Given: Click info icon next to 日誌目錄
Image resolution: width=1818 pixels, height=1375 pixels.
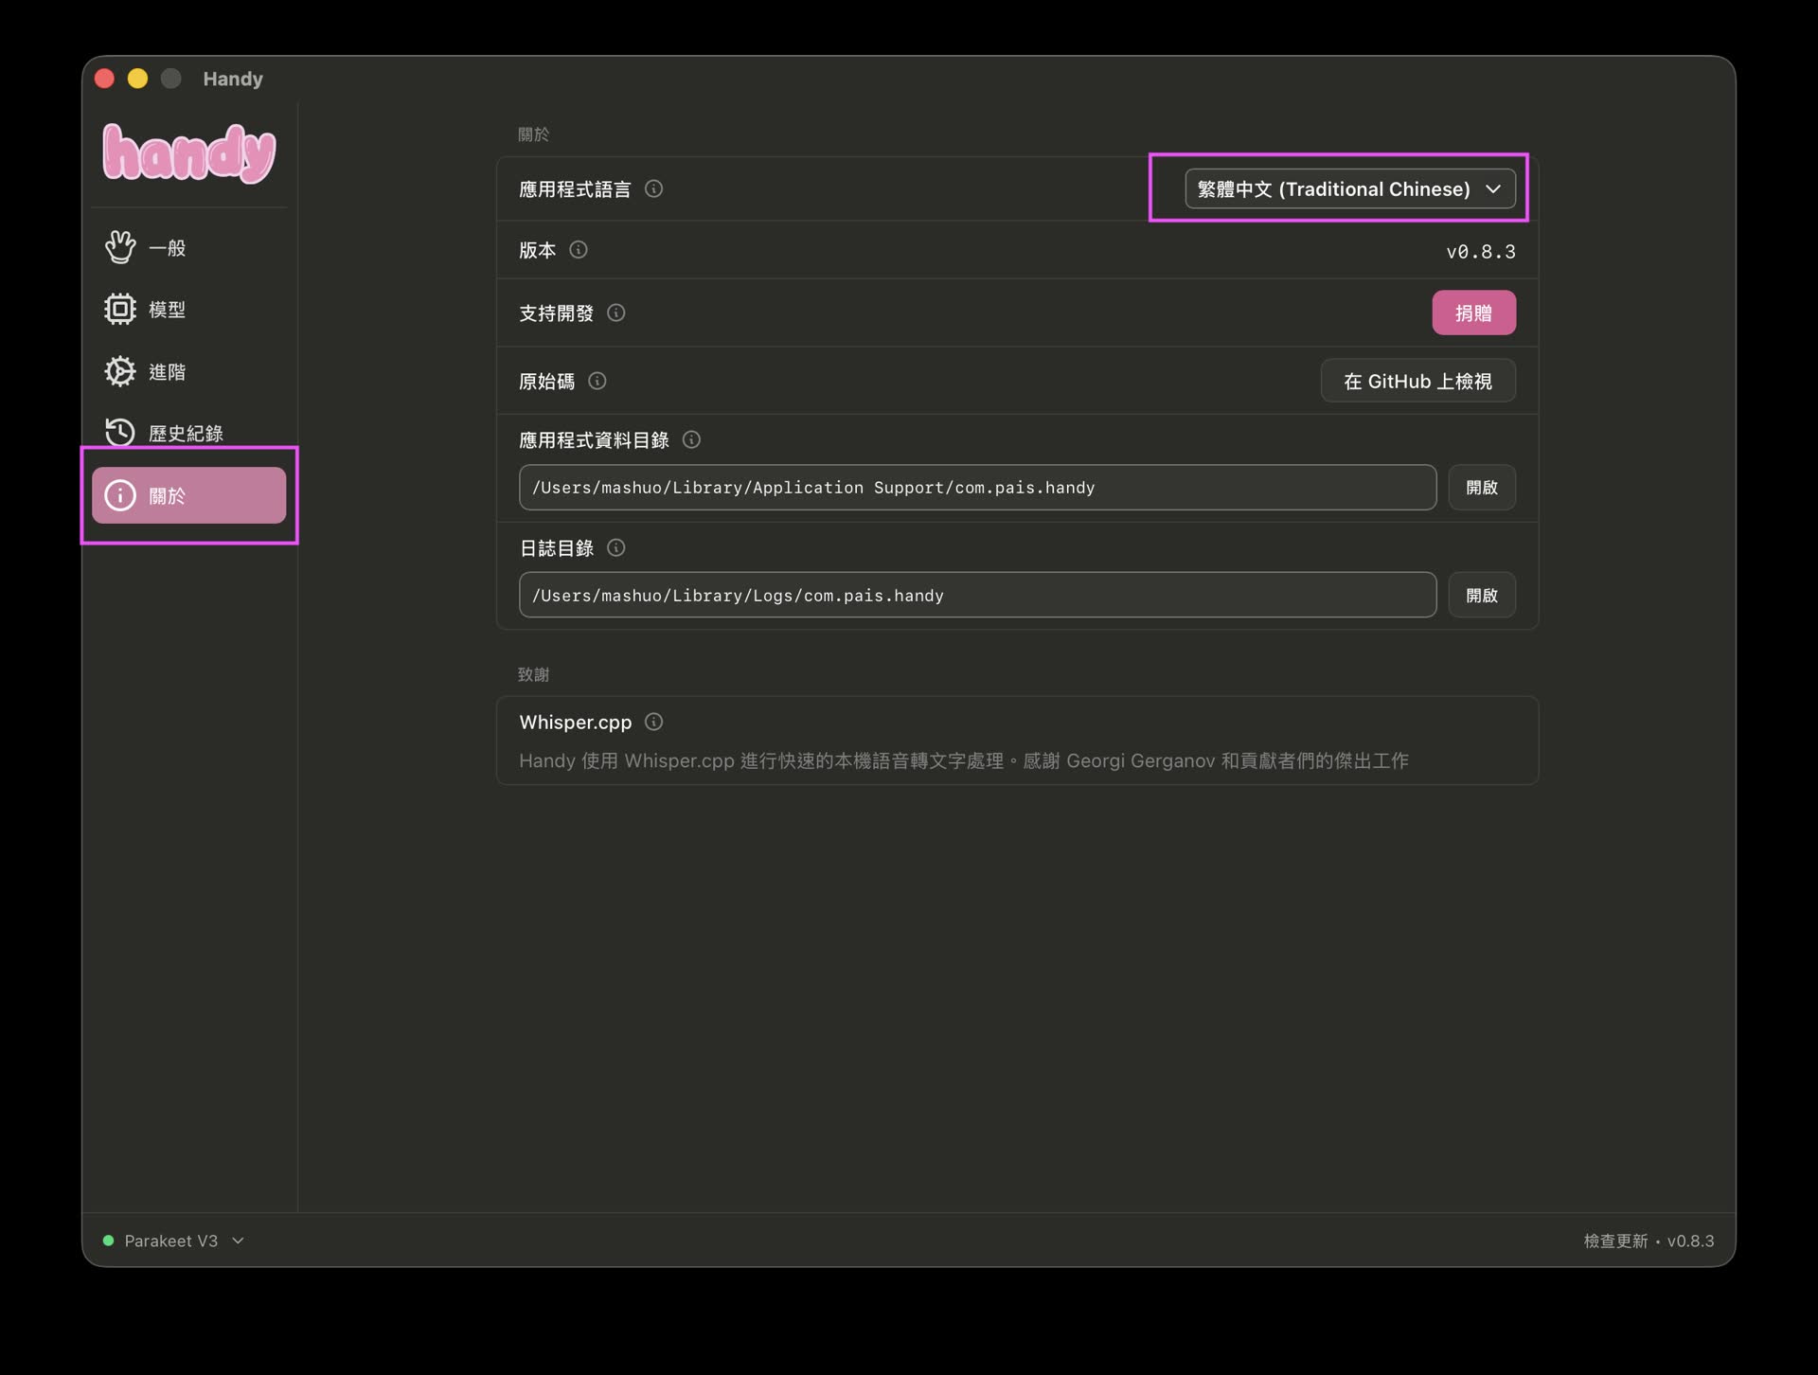Looking at the screenshot, I should coord(616,547).
